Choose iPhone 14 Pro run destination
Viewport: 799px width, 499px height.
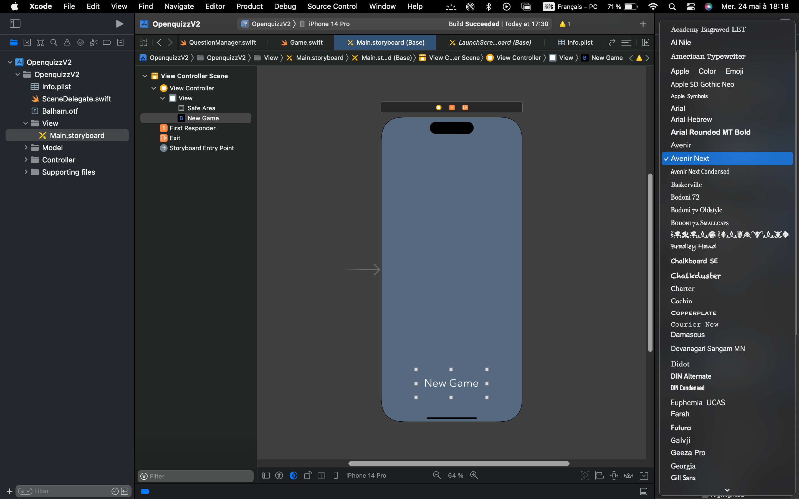tap(325, 24)
